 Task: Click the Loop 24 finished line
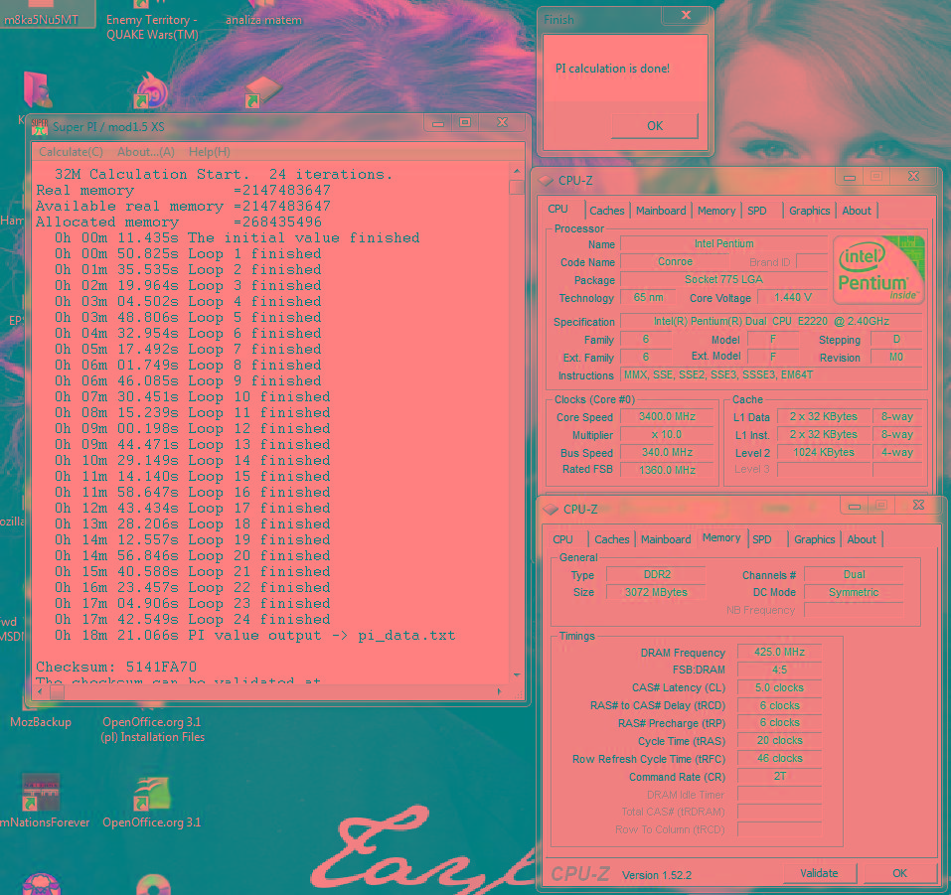192,620
